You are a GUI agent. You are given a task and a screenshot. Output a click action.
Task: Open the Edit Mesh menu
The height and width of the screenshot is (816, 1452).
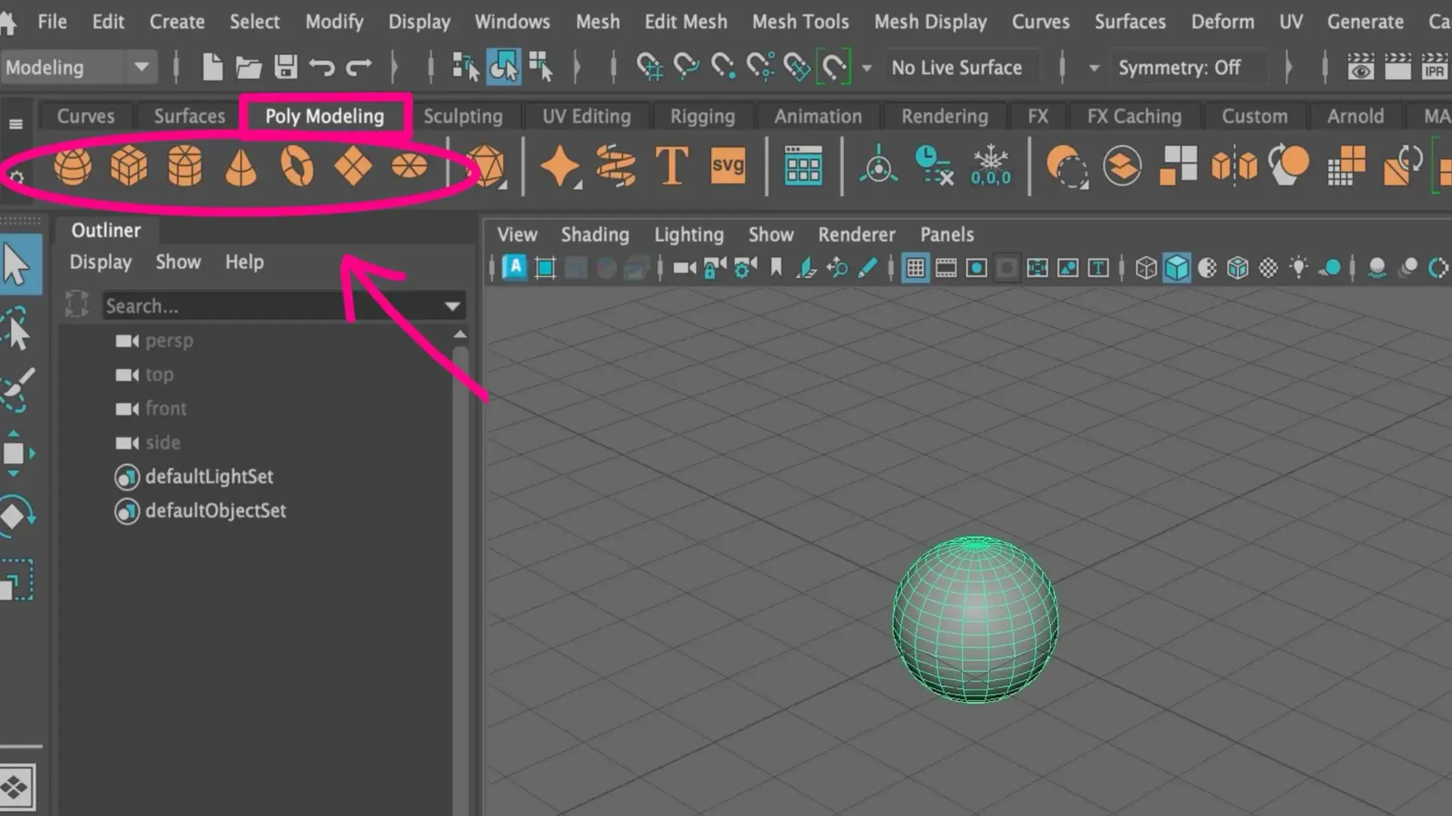click(686, 22)
